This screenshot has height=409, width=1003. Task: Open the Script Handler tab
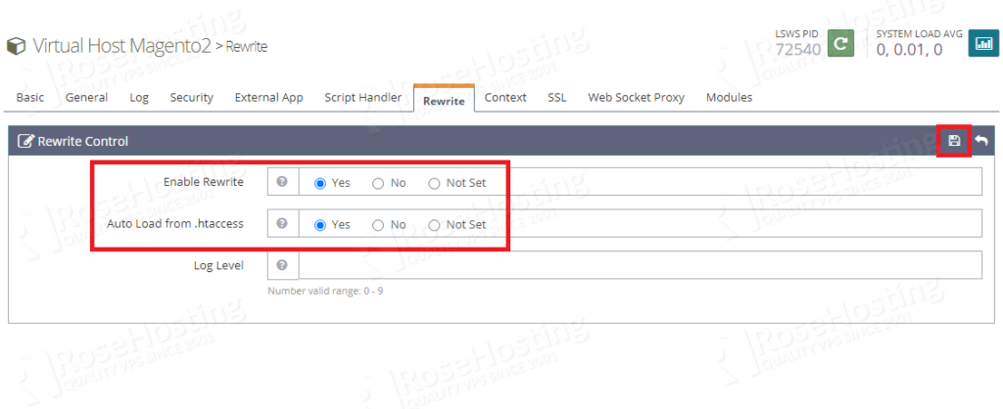[362, 98]
